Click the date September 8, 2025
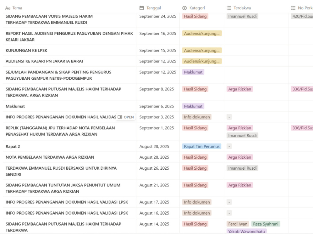The width and height of the screenshot is (313, 234). pos(156,89)
